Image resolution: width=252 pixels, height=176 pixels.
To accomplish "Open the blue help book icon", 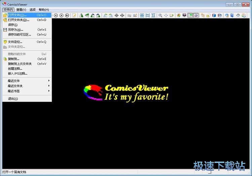I will [x=232, y=15].
